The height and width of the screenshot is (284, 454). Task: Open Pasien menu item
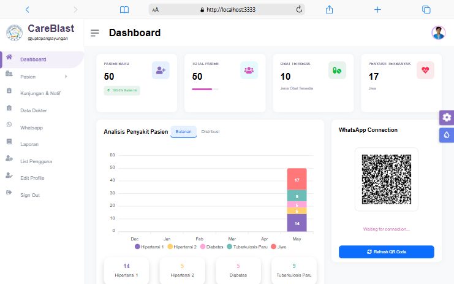28,77
